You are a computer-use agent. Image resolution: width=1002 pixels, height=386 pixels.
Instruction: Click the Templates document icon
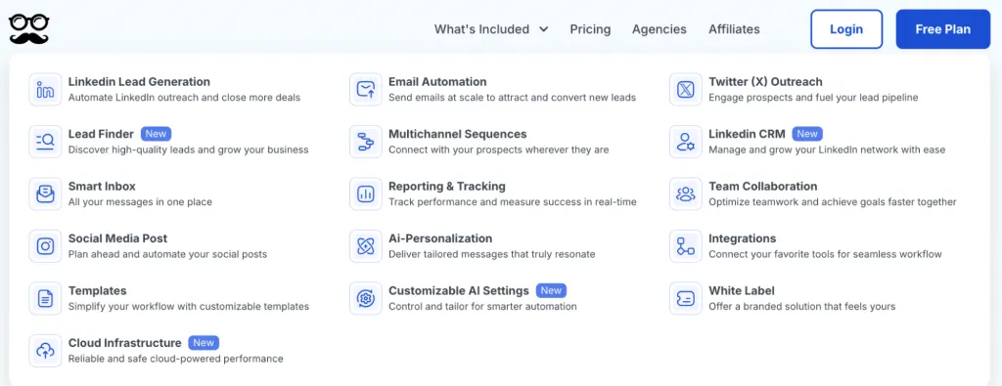pyautogui.click(x=45, y=299)
